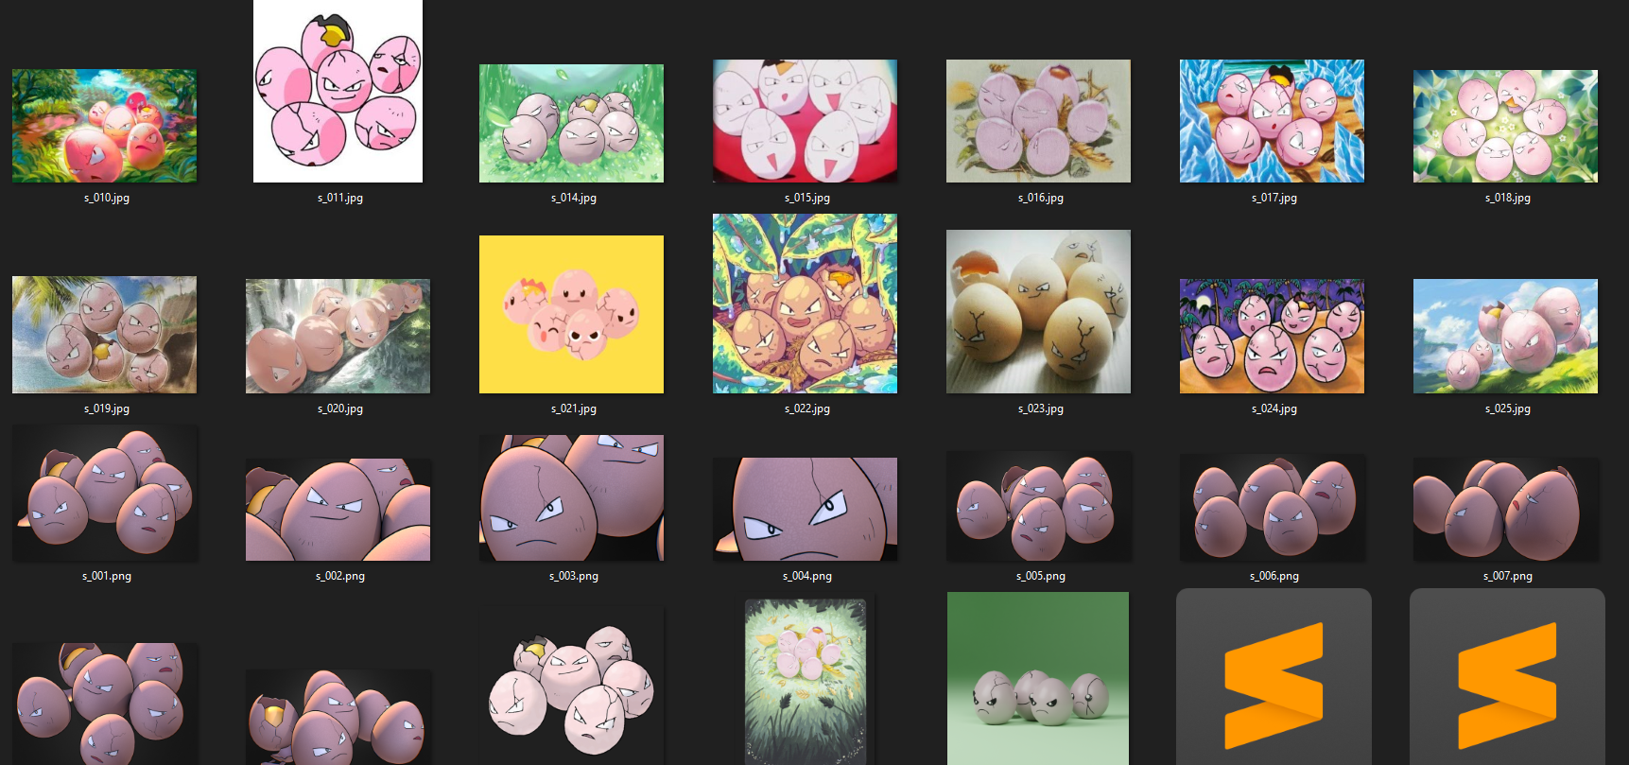Select the s_004.png close-up egg thumbnail
1629x765 pixels.
pos(805,509)
